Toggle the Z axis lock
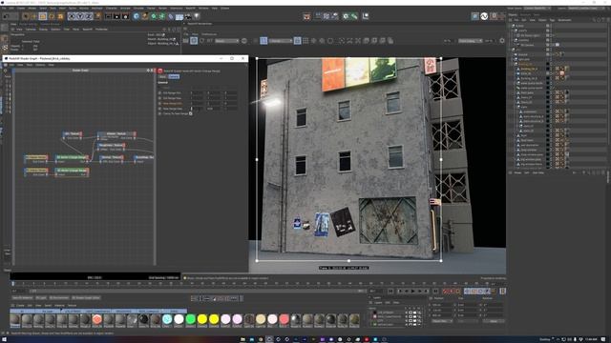 [89, 16]
